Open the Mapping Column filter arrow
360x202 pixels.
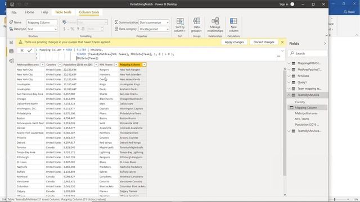[144, 65]
